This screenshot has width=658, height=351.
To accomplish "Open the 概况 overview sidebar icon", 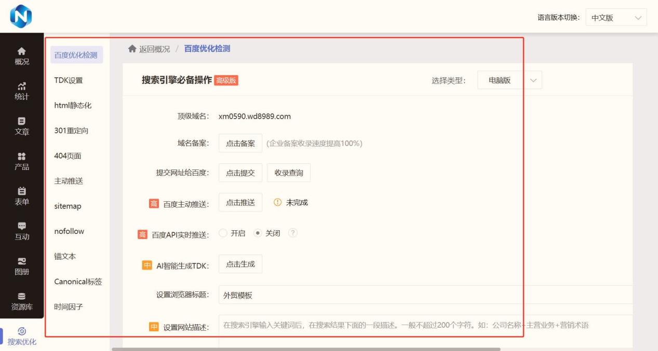I will pyautogui.click(x=22, y=56).
